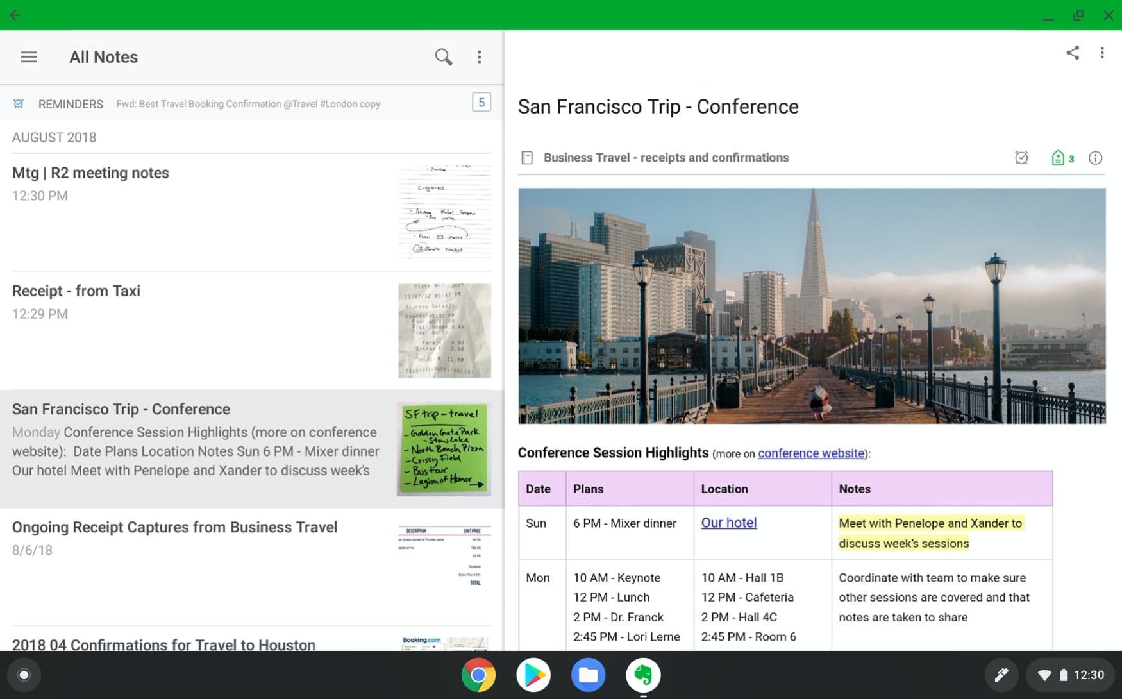The width and height of the screenshot is (1122, 699).
Task: Open 2018 04 Confirmations for Travel to Houston
Action: [x=252, y=639]
